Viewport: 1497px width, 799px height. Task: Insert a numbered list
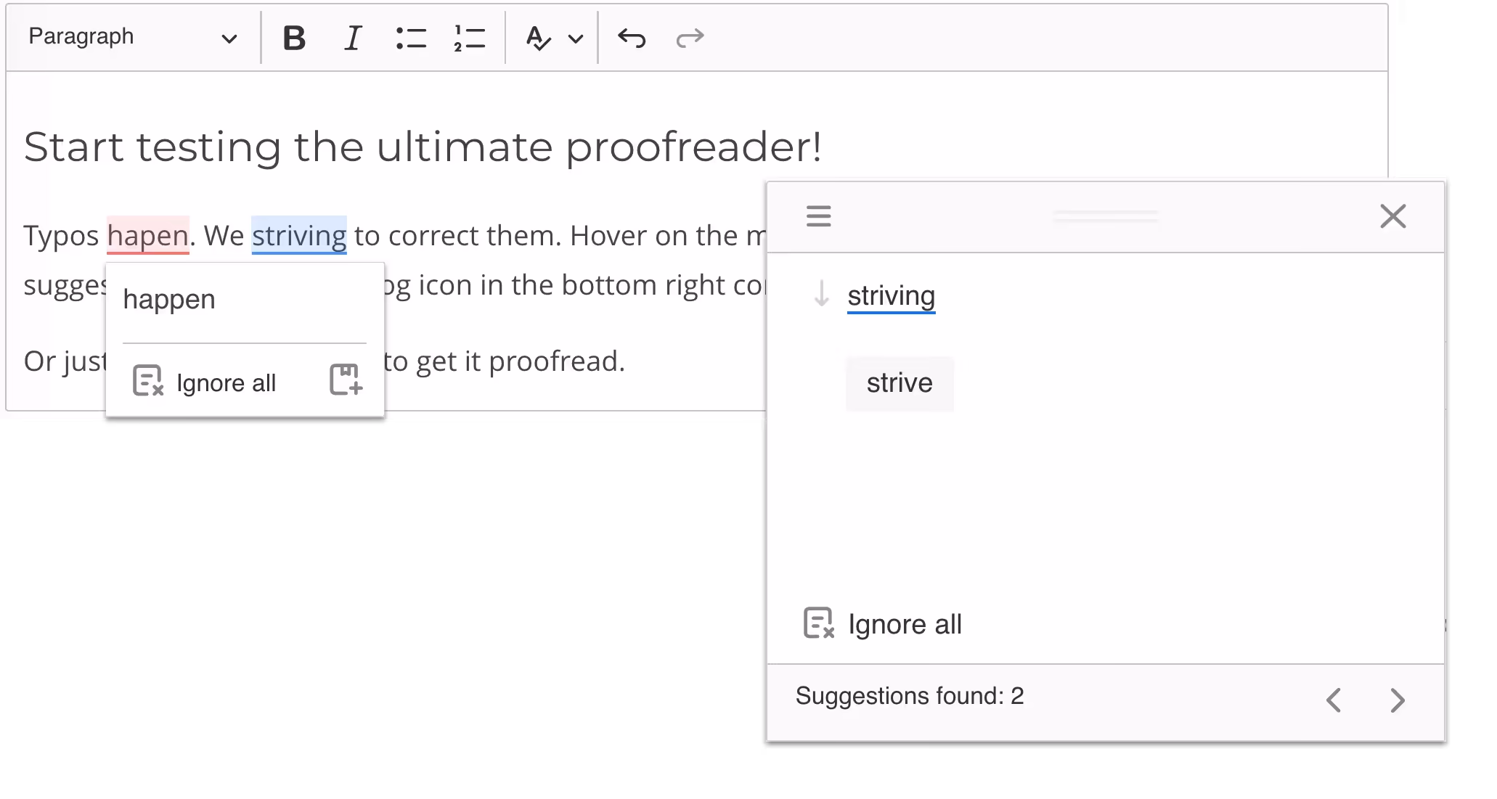469,38
